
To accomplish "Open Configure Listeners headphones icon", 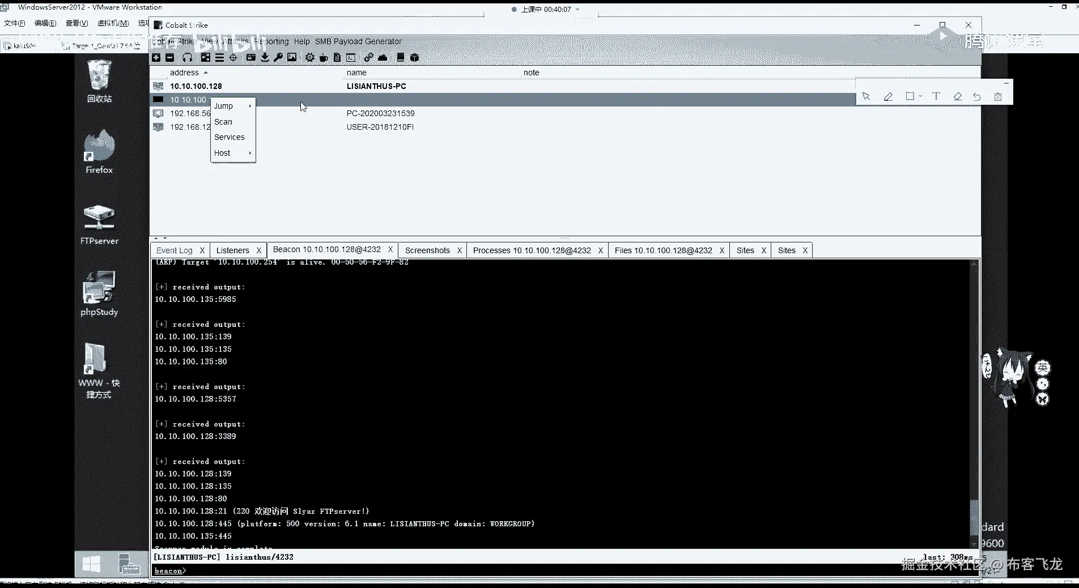I will [x=188, y=57].
